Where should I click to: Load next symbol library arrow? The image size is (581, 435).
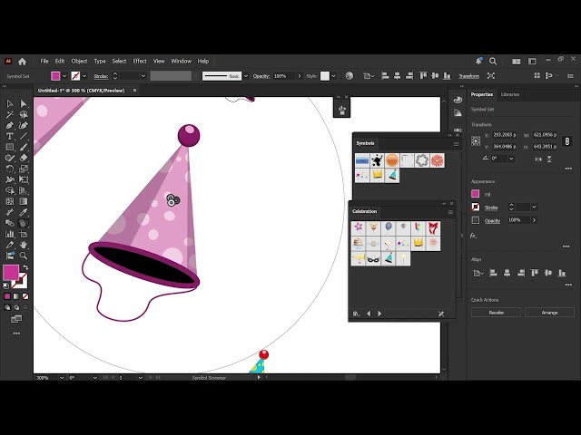379,314
